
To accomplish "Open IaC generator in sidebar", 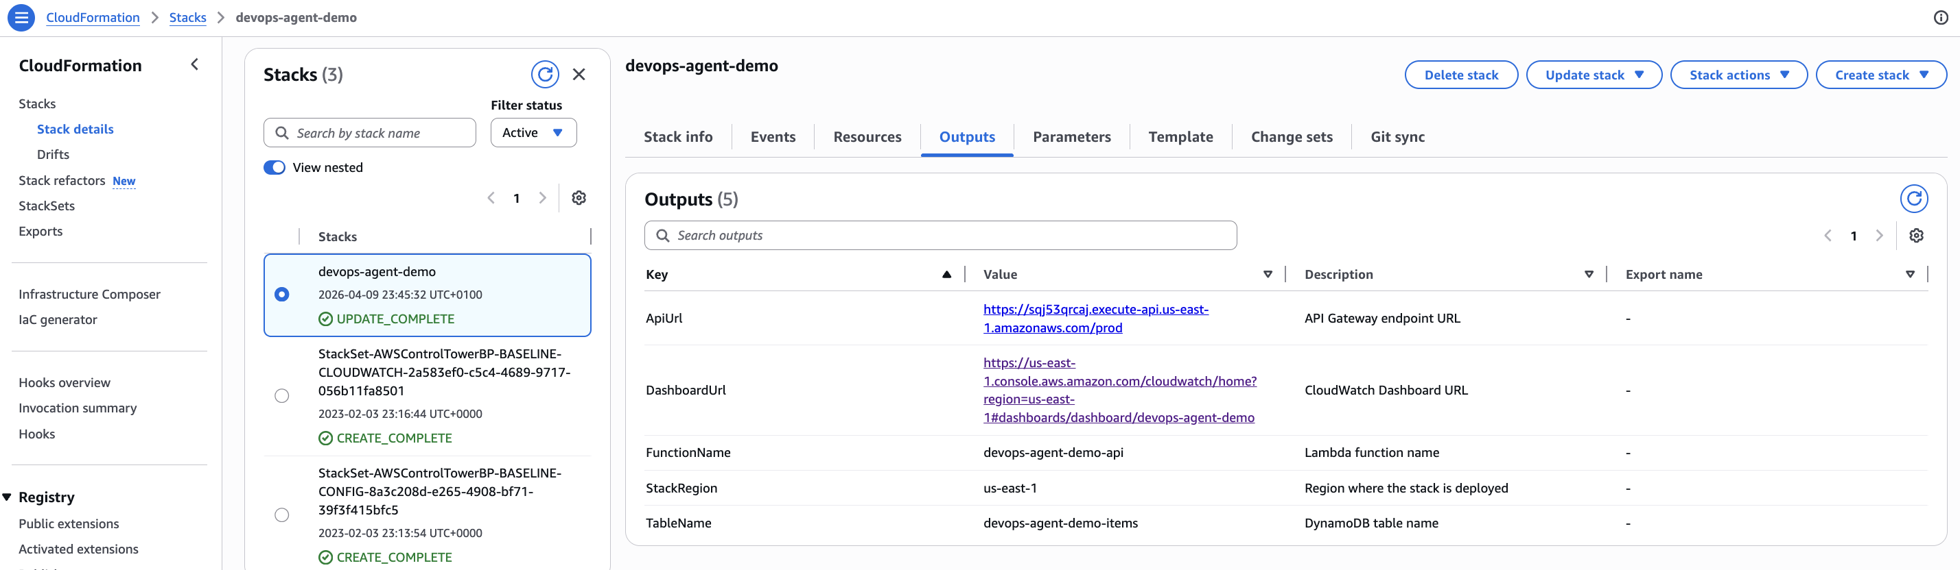I will 58,320.
